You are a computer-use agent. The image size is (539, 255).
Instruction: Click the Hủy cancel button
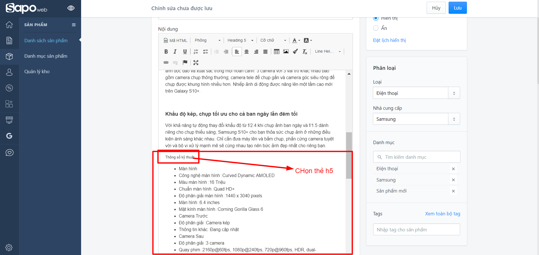(436, 8)
